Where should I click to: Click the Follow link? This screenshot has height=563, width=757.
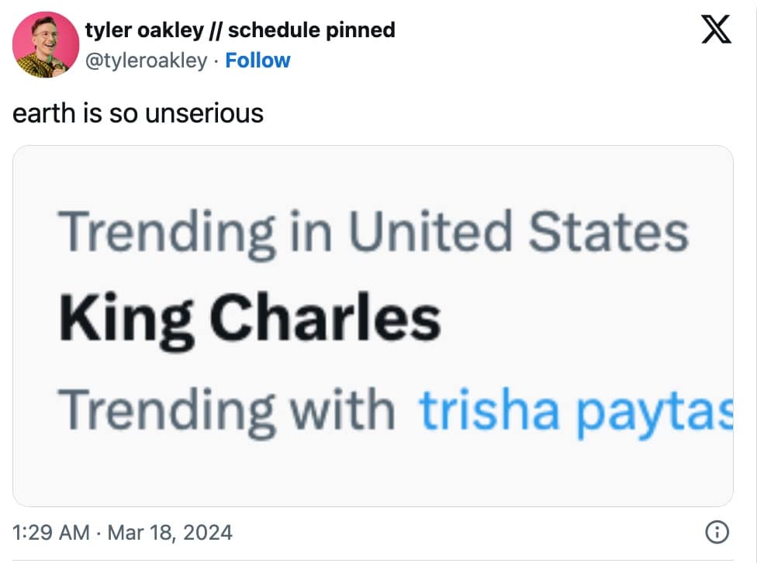point(258,60)
